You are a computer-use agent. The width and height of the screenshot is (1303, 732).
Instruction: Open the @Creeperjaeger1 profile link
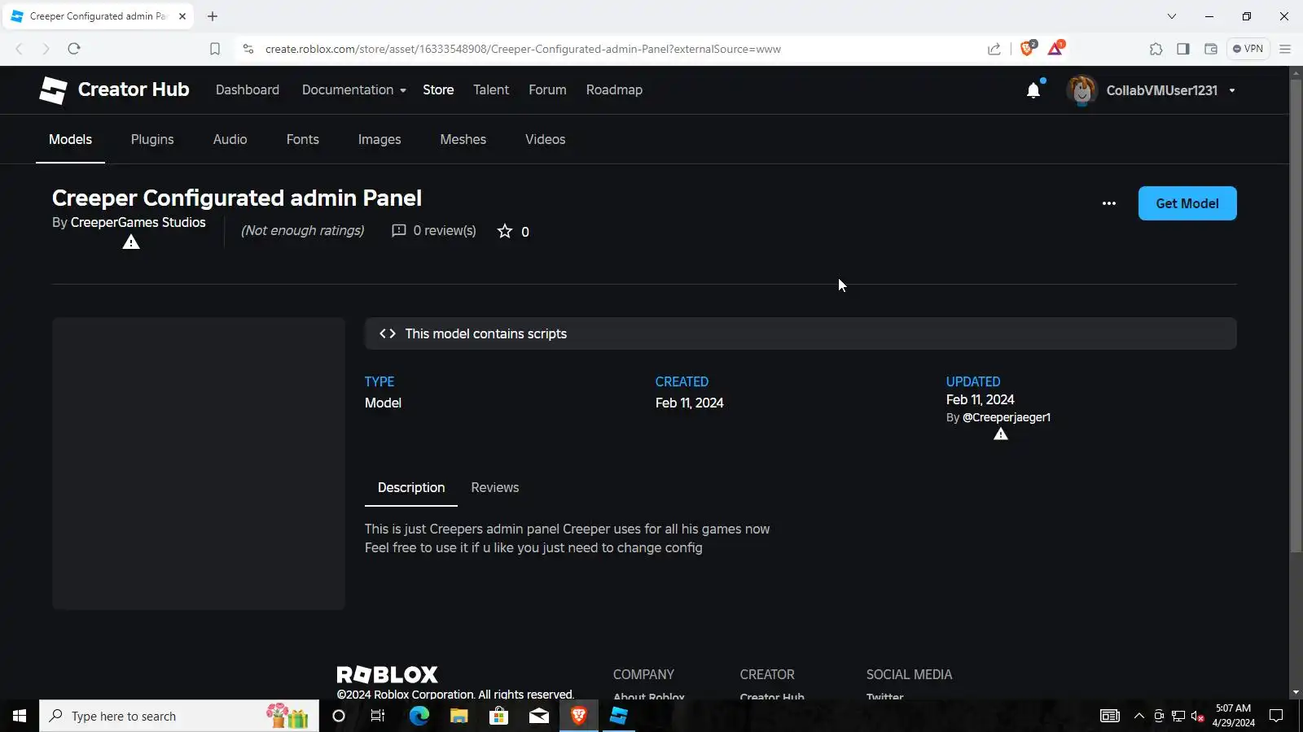click(1007, 418)
